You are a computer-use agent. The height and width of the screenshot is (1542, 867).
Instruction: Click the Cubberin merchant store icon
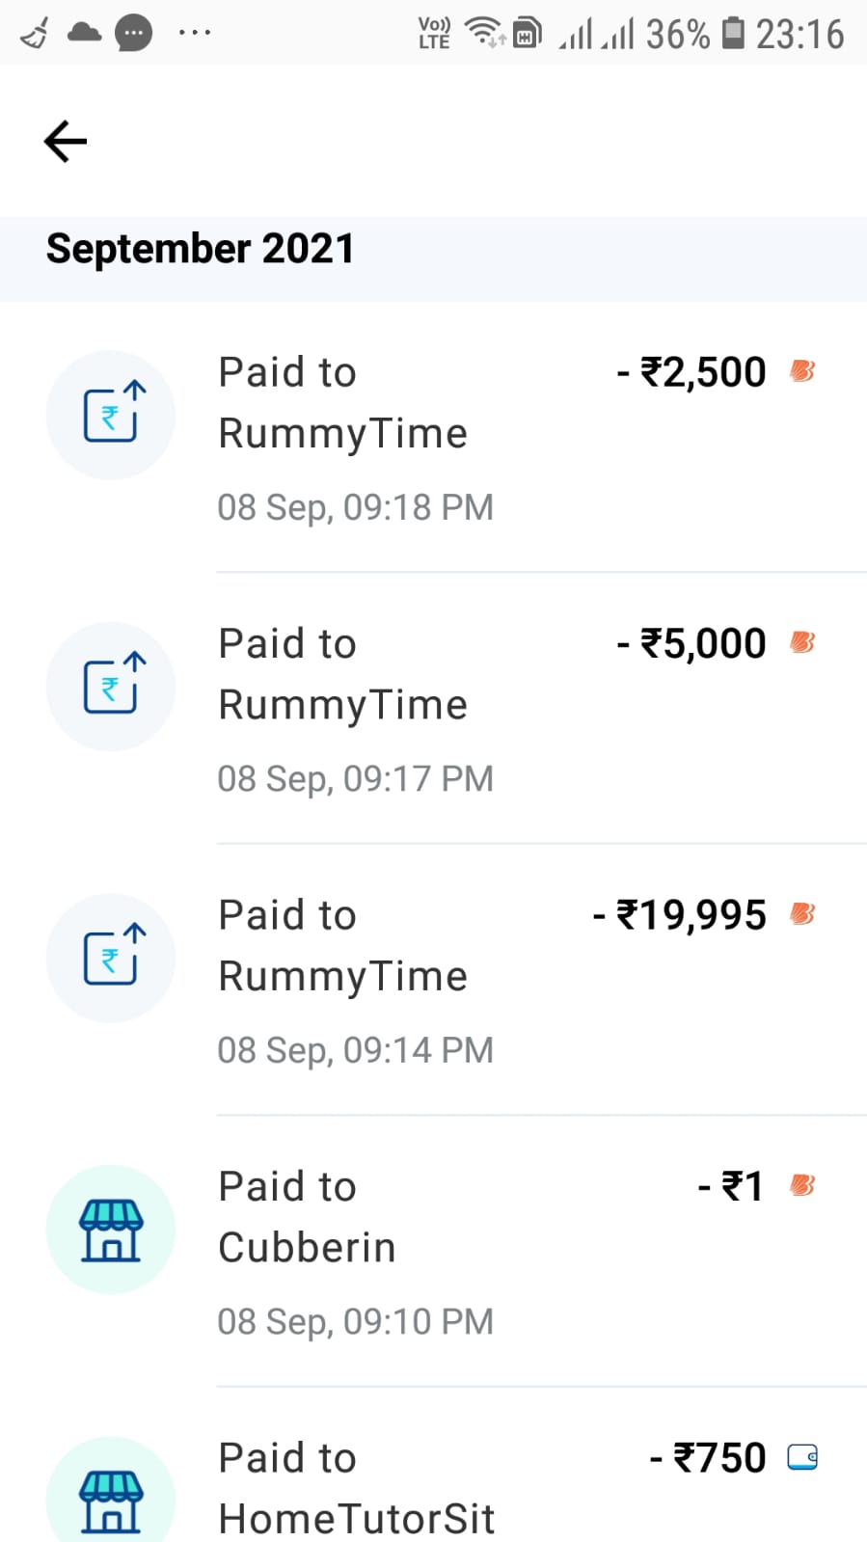coord(111,1230)
